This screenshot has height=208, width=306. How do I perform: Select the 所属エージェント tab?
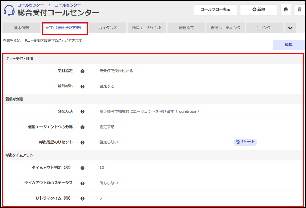tap(147, 28)
